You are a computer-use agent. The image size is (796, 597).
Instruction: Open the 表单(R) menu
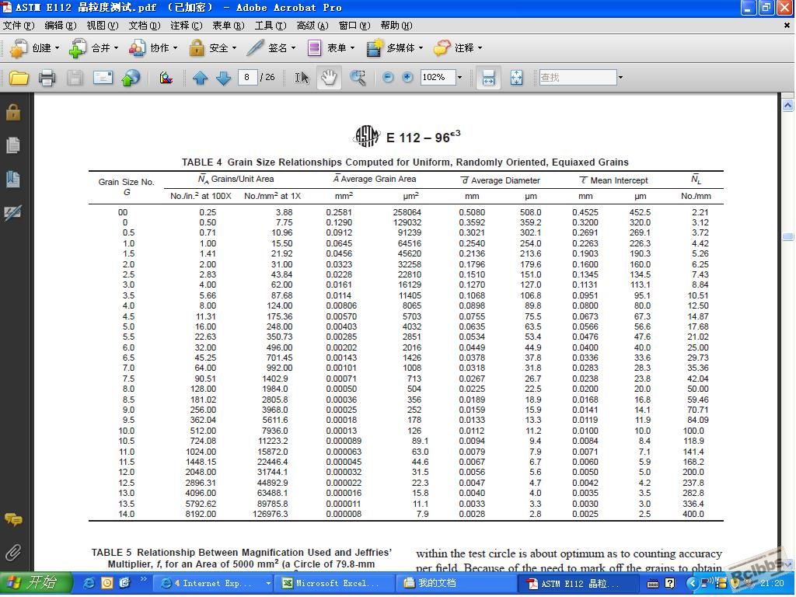[x=228, y=26]
